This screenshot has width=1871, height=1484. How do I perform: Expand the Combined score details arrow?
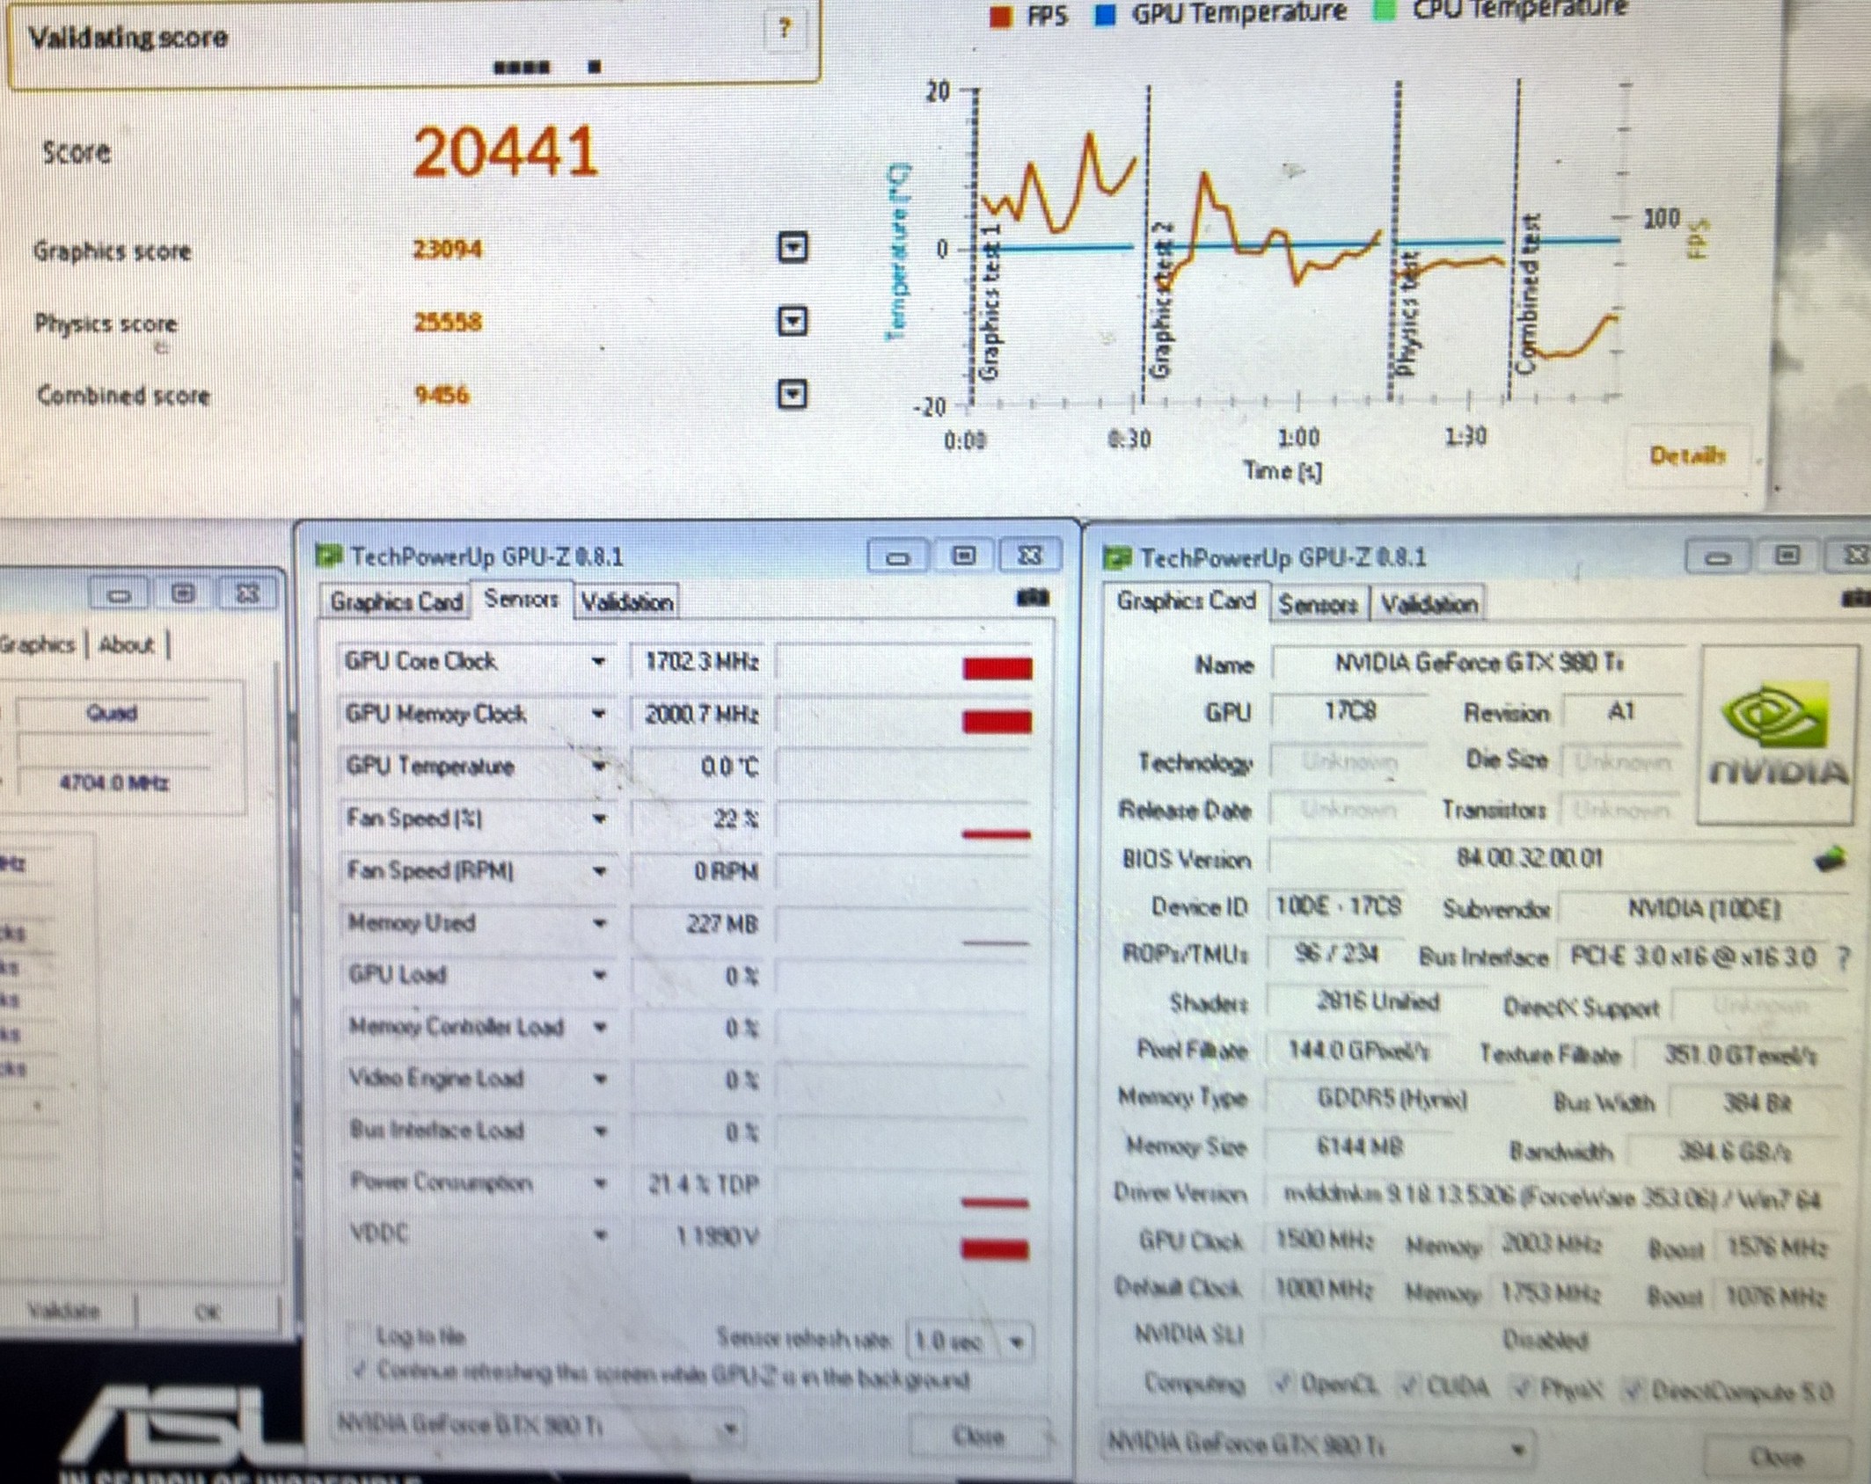pos(793,394)
